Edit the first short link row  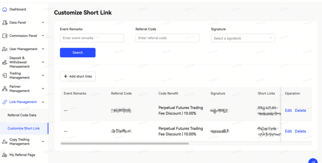(288, 111)
